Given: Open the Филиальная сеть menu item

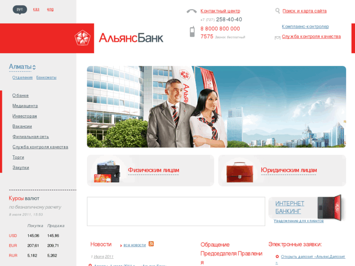Looking at the screenshot, I should tap(31, 137).
